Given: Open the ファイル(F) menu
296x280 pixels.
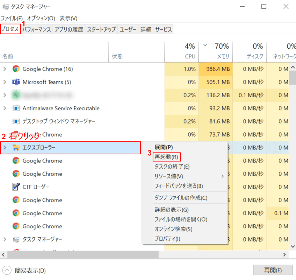Looking at the screenshot, I should tap(12, 18).
